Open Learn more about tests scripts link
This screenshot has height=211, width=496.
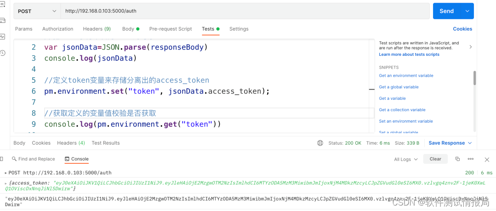pos(409,54)
